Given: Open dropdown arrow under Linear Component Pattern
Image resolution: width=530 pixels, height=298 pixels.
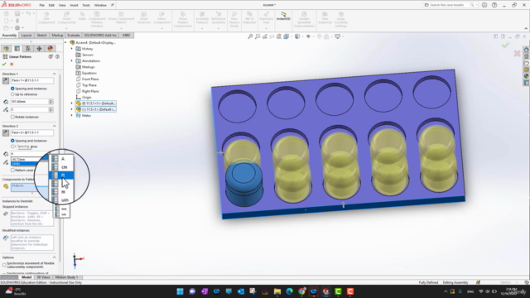Looking at the screenshot, I should (x=121, y=28).
